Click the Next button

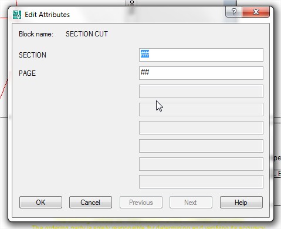click(191, 203)
